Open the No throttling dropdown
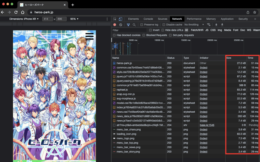The height and width of the screenshot is (162, 260). pyautogui.click(x=194, y=25)
